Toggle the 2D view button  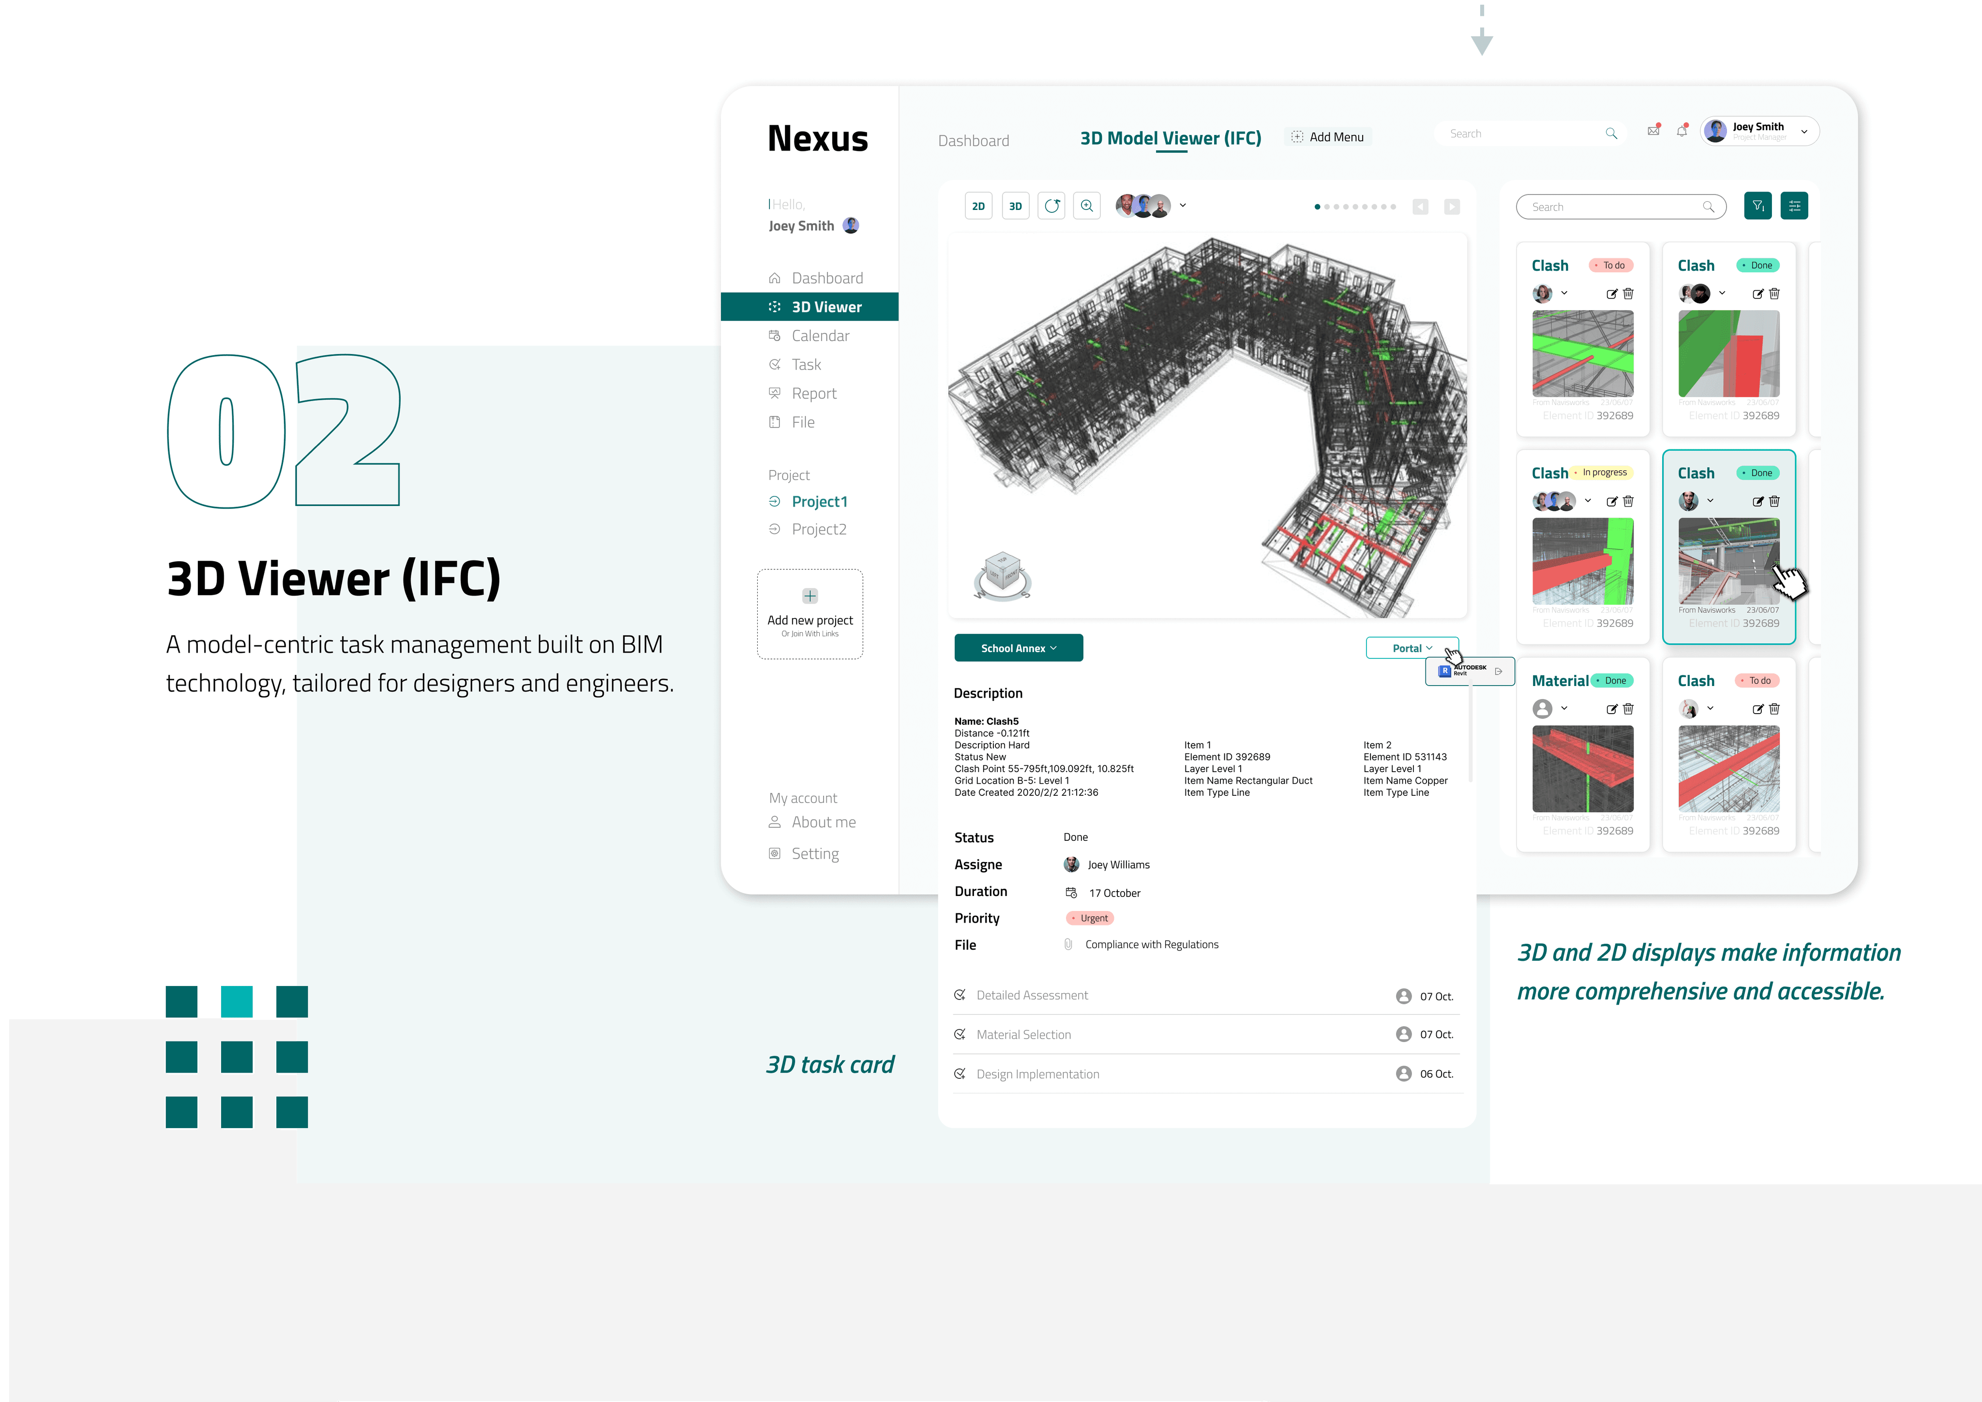978,206
